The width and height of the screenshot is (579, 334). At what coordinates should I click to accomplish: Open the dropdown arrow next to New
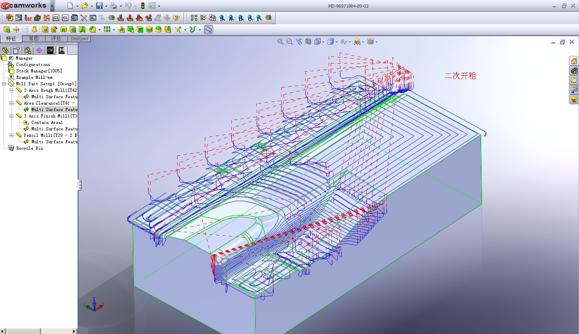(77, 6)
